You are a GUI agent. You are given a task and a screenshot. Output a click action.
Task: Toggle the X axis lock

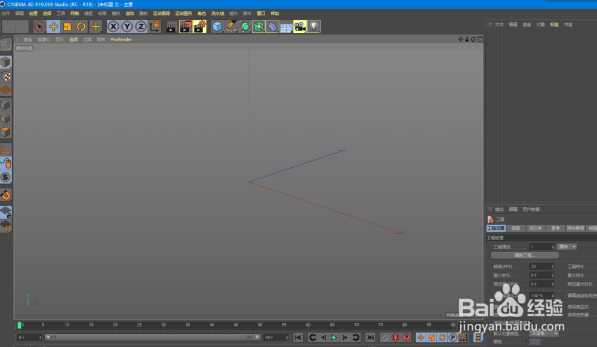(112, 26)
